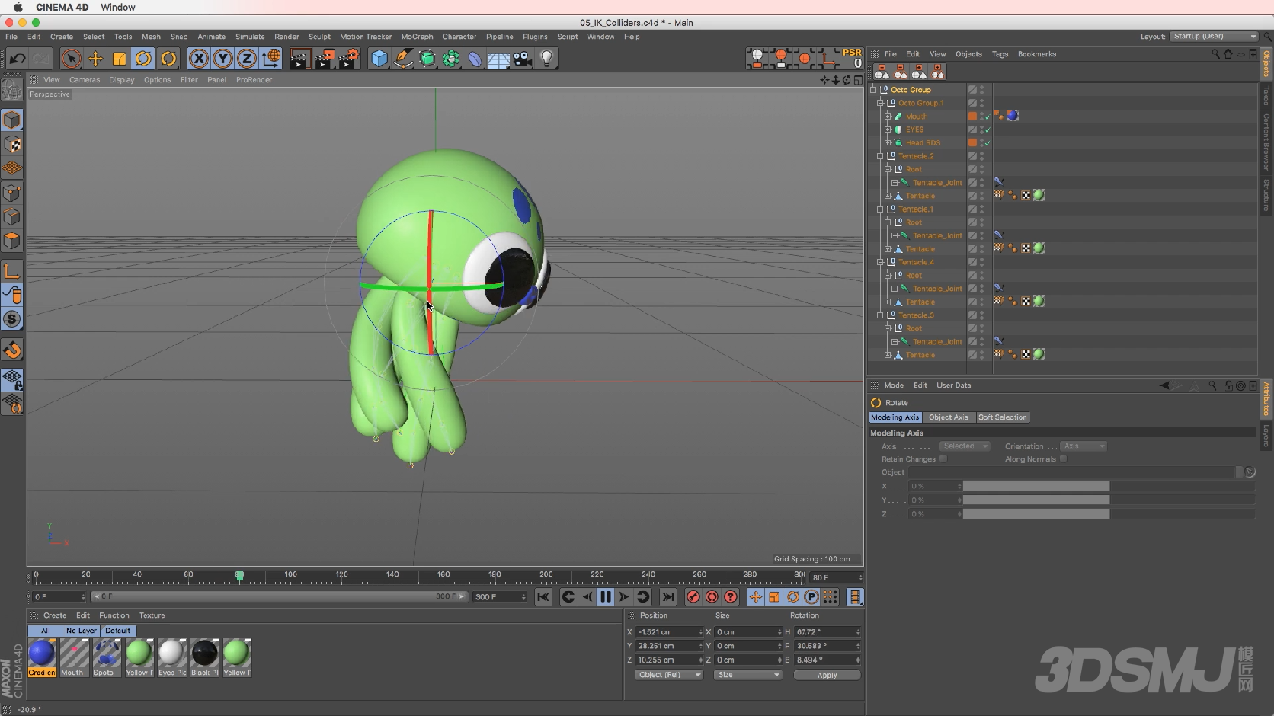Select the Make Editable tool
1274x716 pixels.
click(12, 90)
